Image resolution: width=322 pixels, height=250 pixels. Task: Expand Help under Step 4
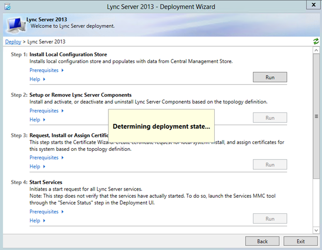37,221
